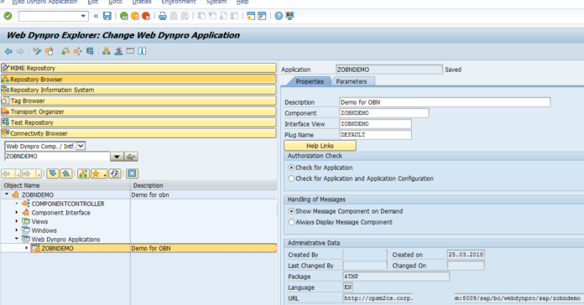This screenshot has width=584, height=305.
Task: Open Tag Browser
Action: (138, 101)
